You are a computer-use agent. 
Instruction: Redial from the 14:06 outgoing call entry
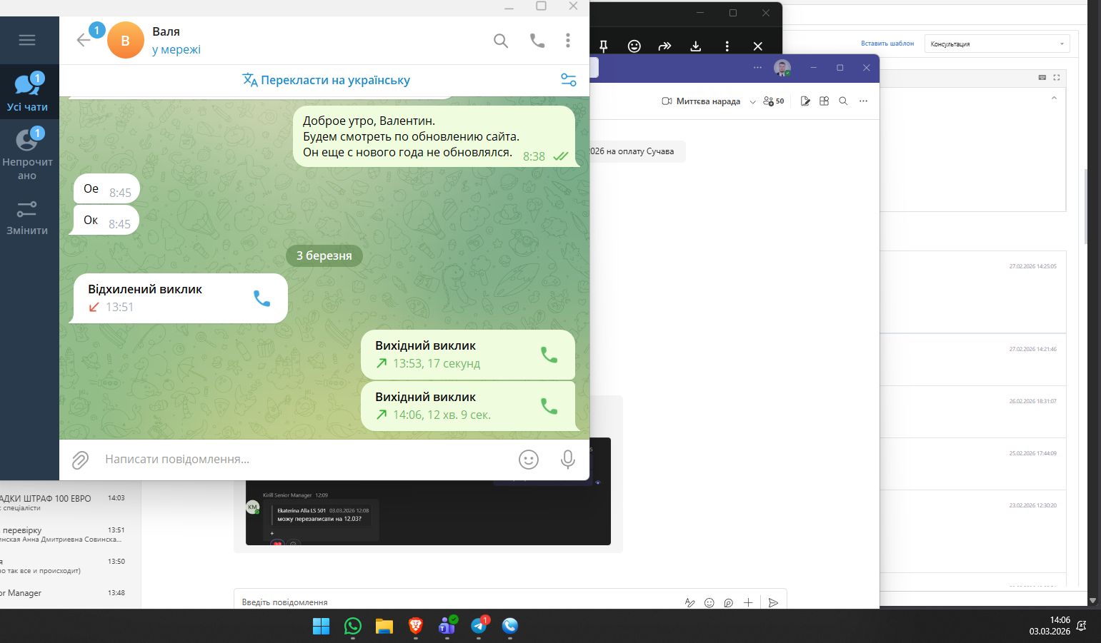pos(549,406)
